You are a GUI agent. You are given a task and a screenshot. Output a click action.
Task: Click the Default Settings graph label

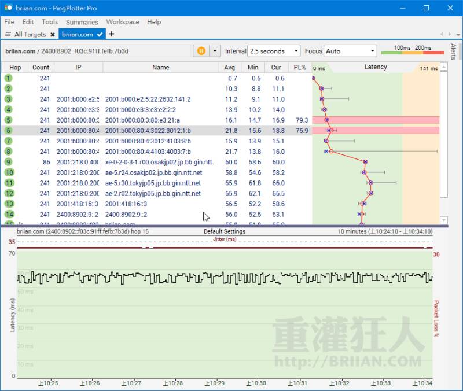coord(225,231)
